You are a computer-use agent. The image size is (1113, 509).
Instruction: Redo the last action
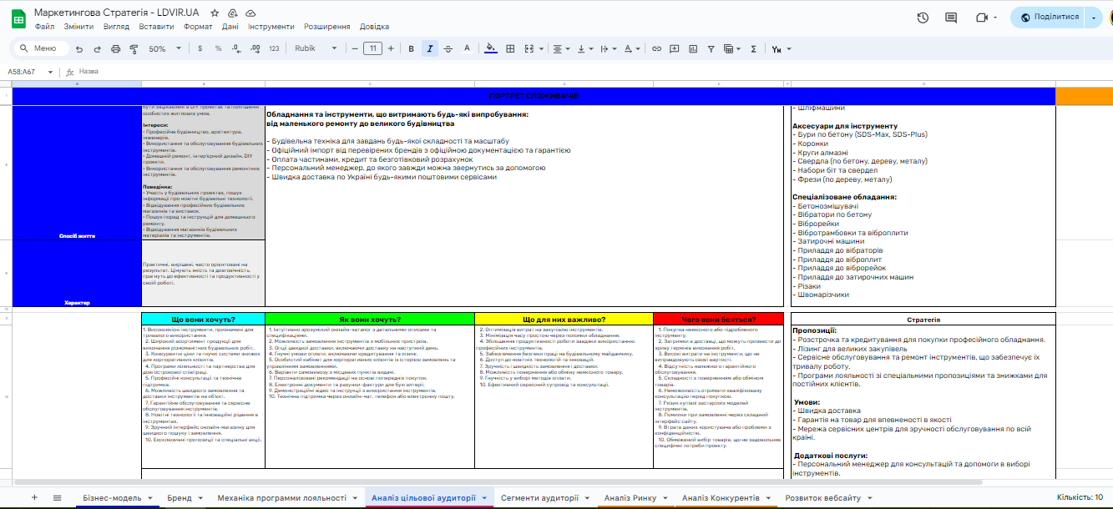[98, 48]
